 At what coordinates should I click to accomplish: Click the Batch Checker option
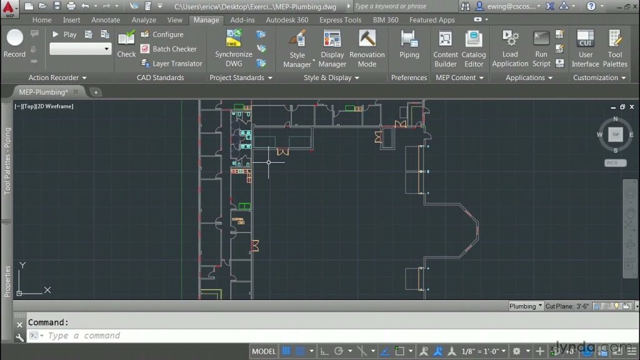[x=169, y=49]
